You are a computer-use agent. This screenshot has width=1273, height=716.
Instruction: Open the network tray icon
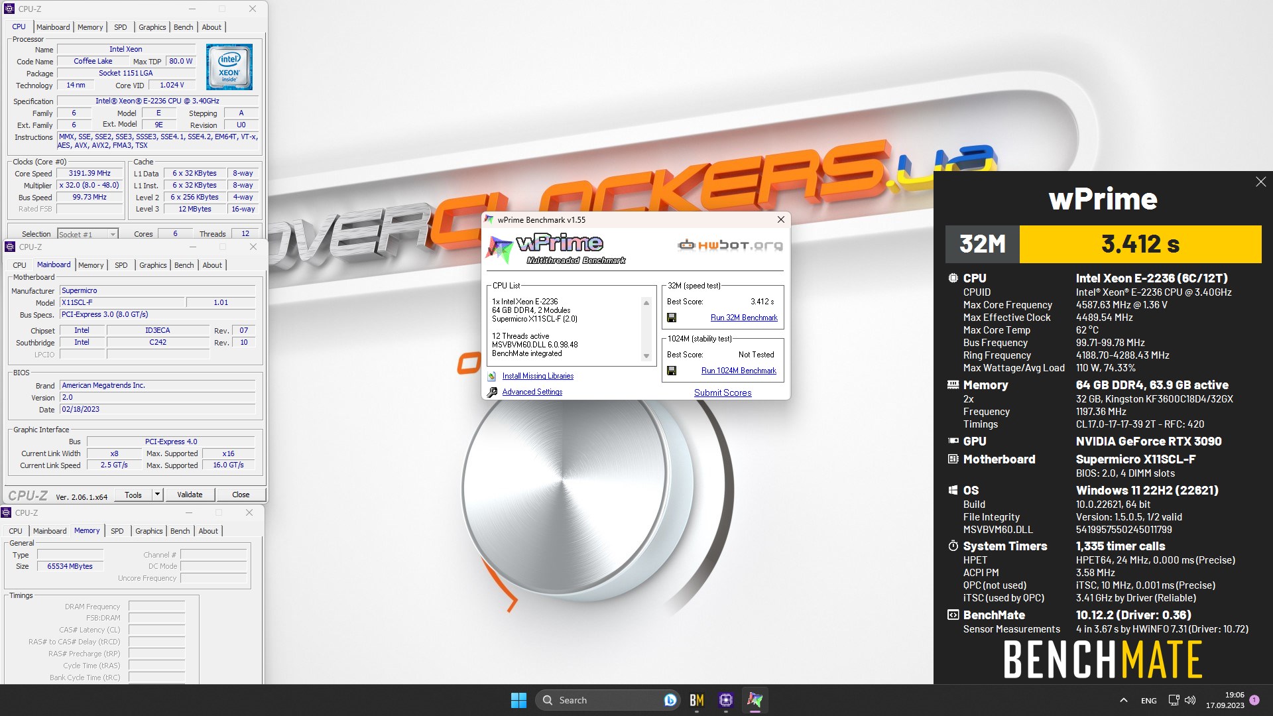click(x=1174, y=700)
